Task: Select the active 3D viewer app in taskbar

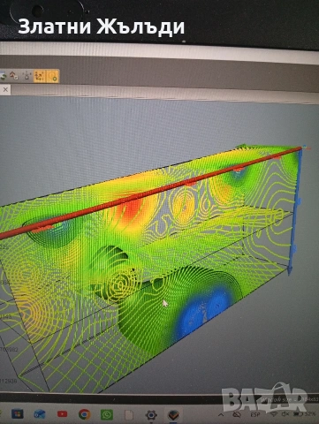Action: [173, 415]
